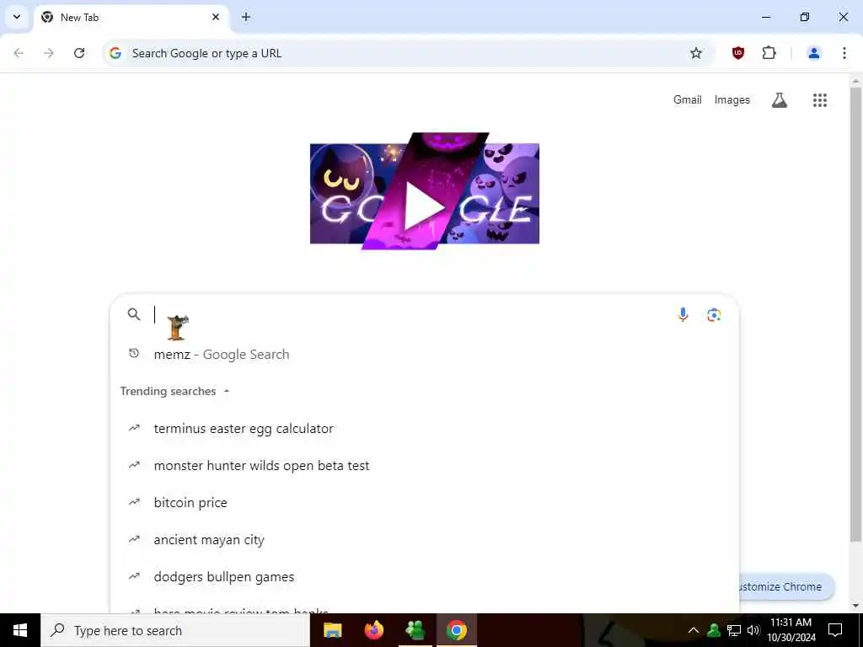Show hidden system tray icons
863x647 pixels.
tap(694, 630)
